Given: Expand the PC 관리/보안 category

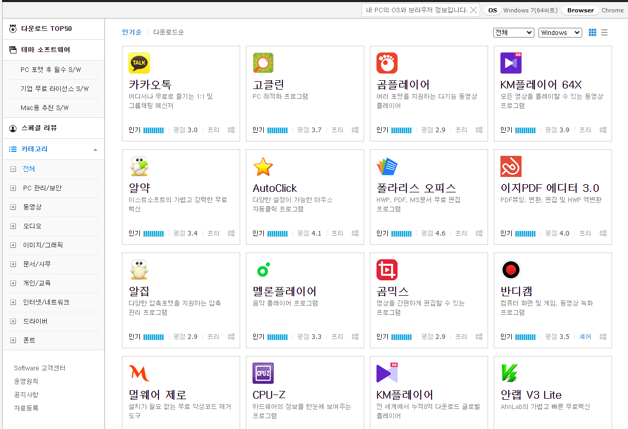Looking at the screenshot, I should [x=13, y=188].
